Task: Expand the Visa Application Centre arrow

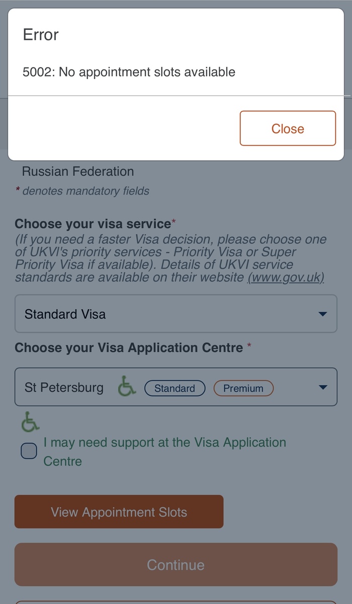Action: 323,387
